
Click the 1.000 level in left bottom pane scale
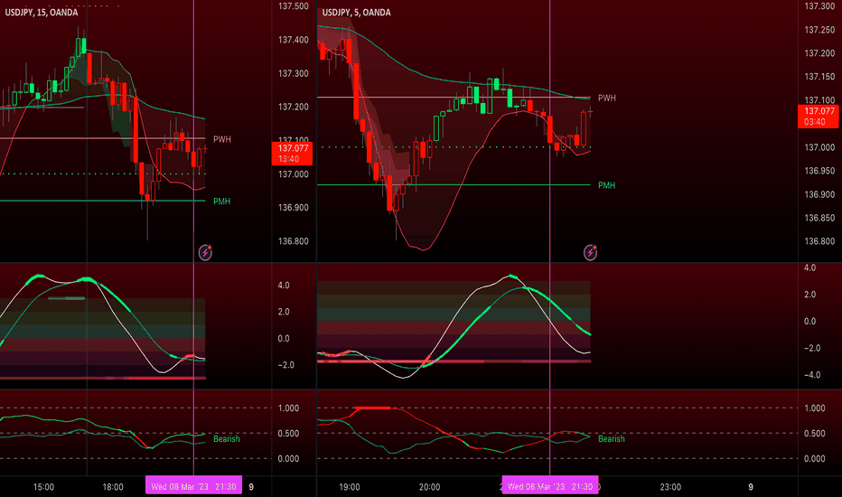coord(288,408)
